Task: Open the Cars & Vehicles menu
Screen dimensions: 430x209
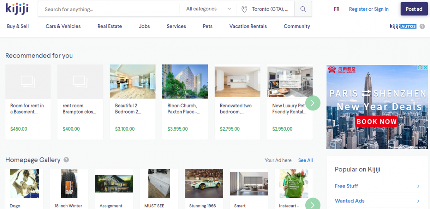Action: tap(63, 26)
